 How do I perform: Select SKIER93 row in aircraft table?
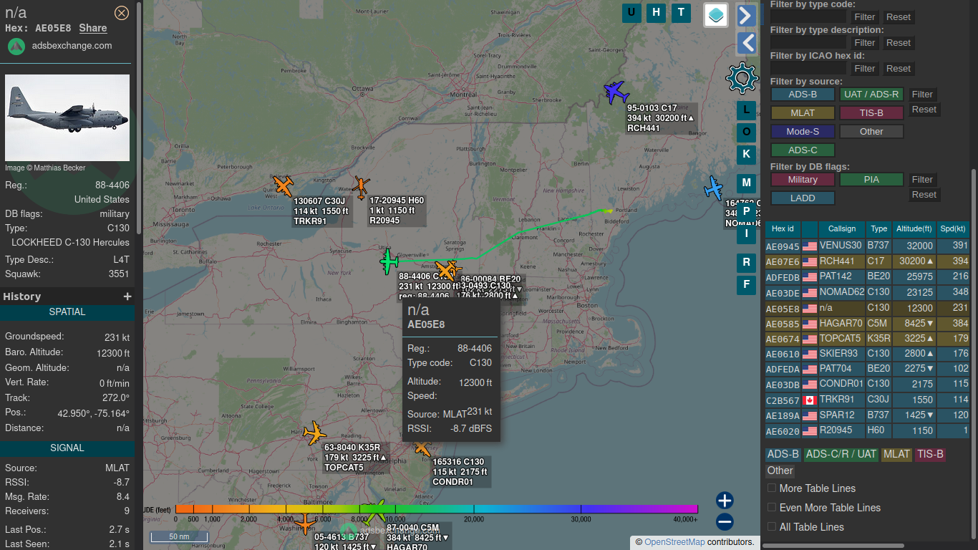[x=867, y=354]
